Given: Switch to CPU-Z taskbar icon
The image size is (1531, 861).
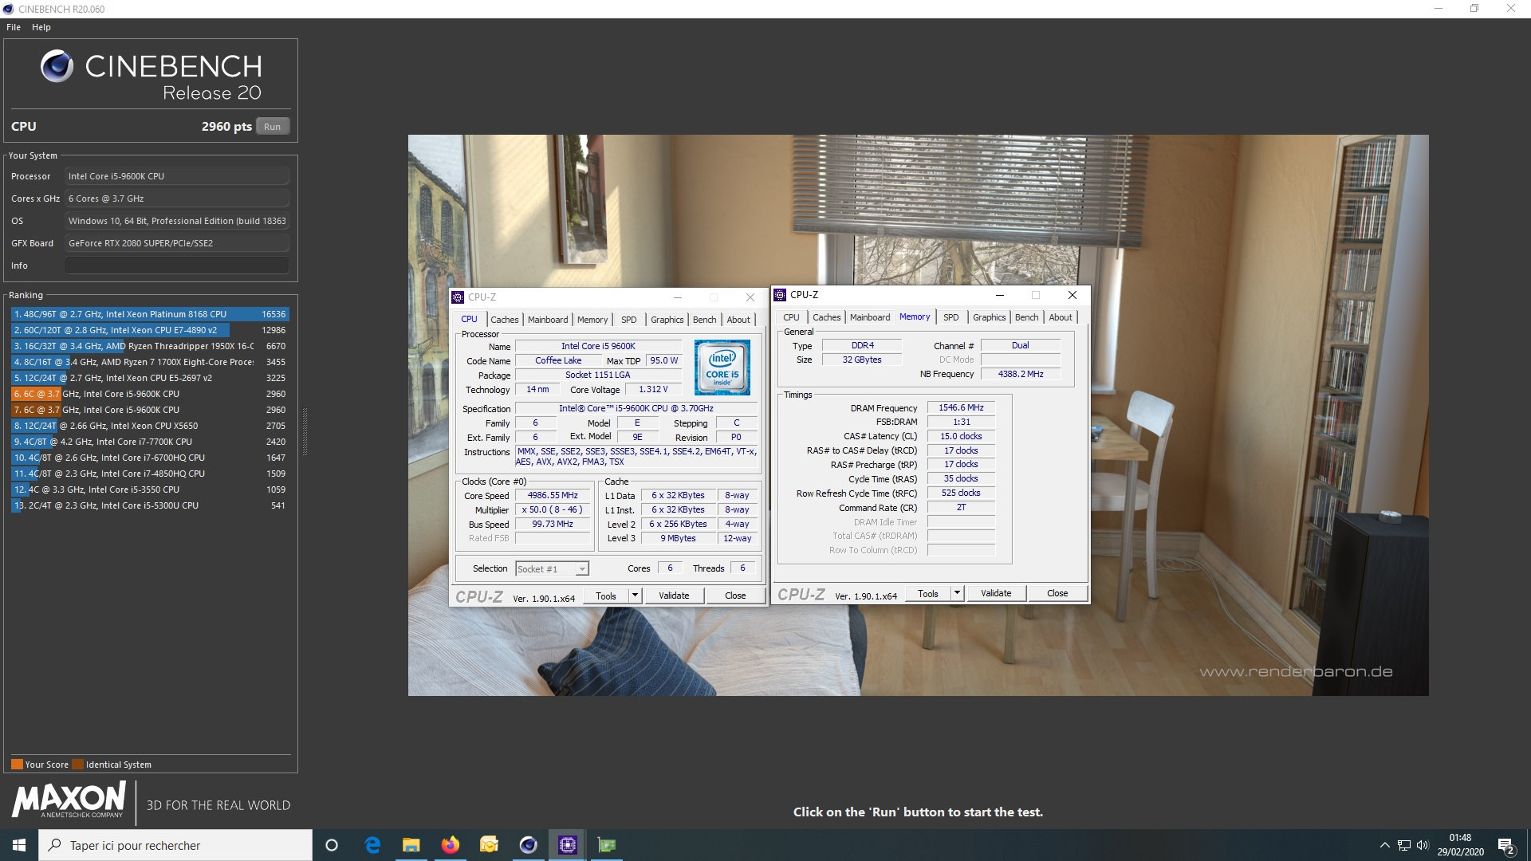Looking at the screenshot, I should click(567, 845).
